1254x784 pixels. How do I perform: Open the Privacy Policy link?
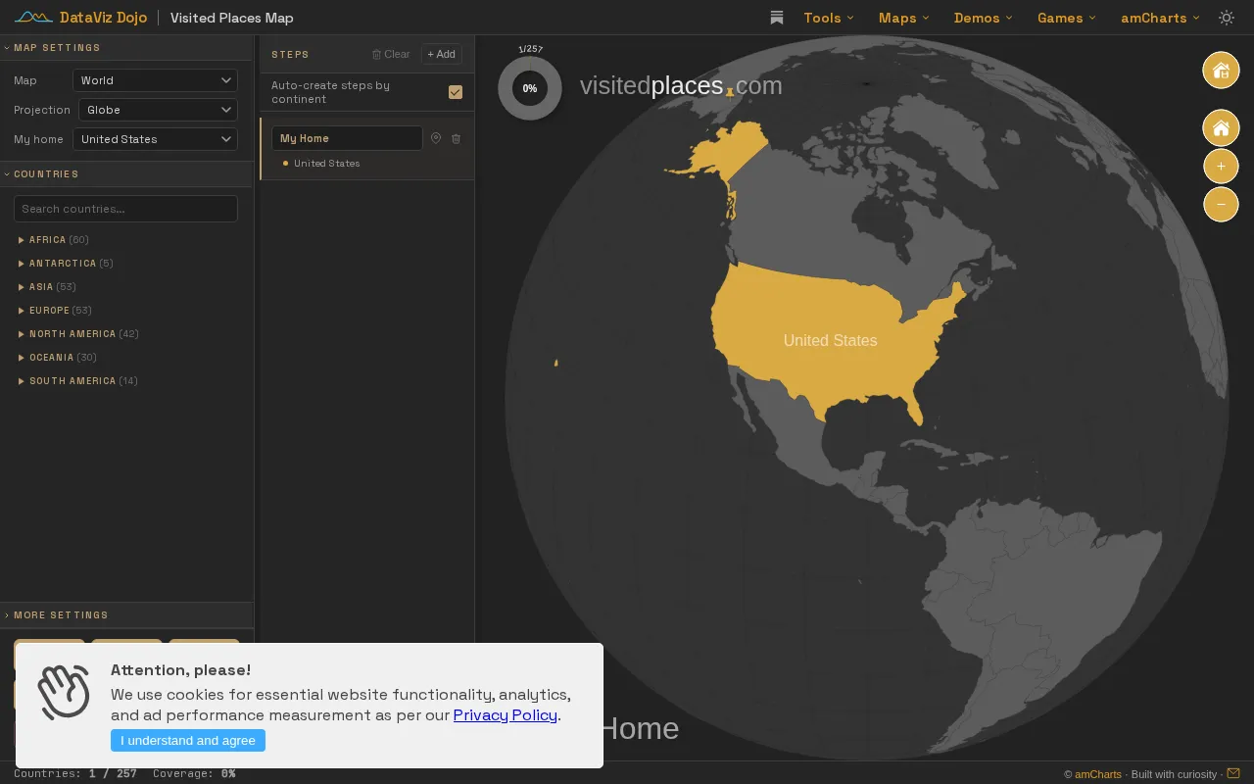(x=505, y=714)
